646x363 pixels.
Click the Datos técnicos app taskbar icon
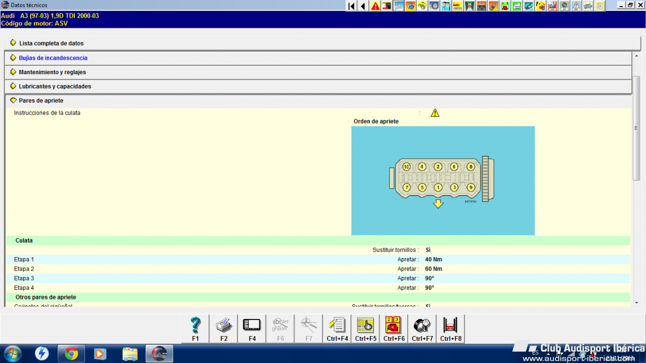click(x=159, y=354)
